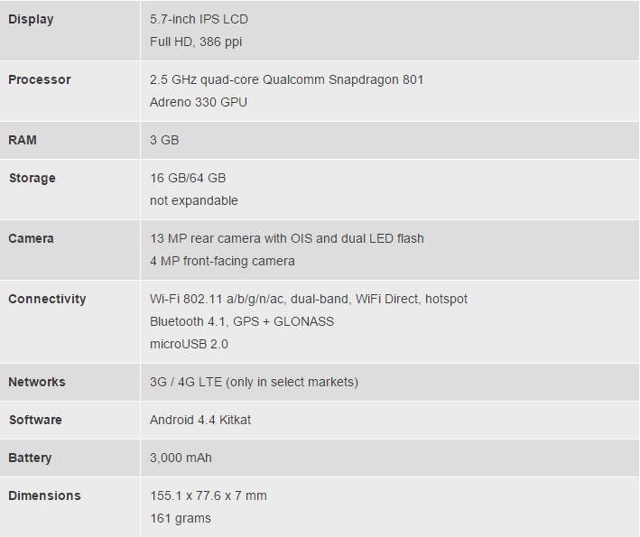The image size is (640, 537).
Task: Click the RAM label cell
Action: coord(23,140)
